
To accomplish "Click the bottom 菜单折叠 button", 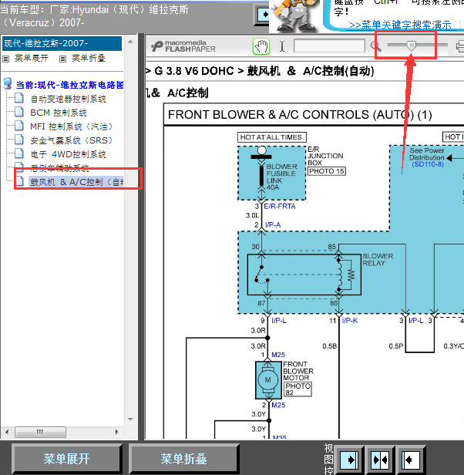I will pos(183,459).
